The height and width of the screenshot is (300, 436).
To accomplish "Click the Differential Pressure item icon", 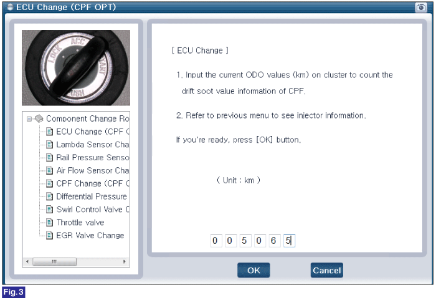I will coord(49,196).
